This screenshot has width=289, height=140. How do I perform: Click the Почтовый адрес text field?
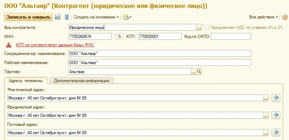click(135, 133)
